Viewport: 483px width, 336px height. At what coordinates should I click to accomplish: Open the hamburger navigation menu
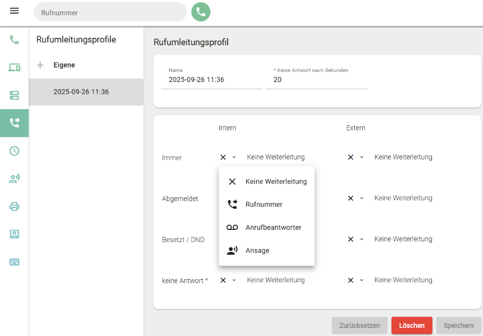(x=14, y=11)
